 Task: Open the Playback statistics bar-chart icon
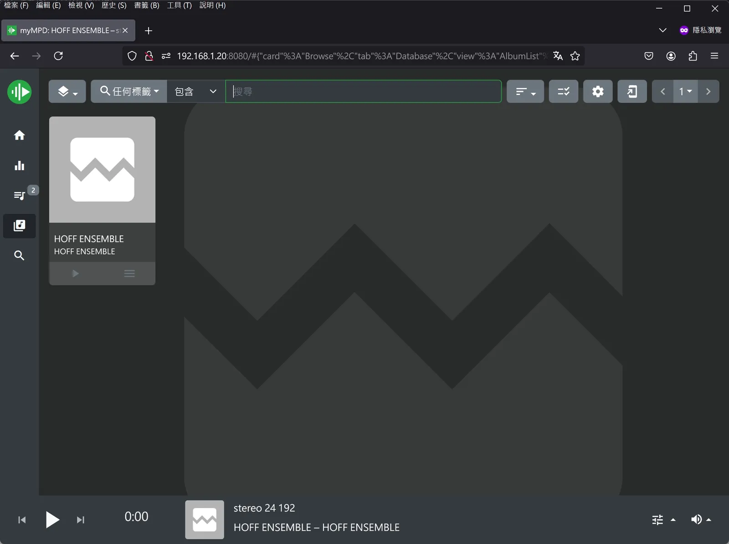coord(19,165)
